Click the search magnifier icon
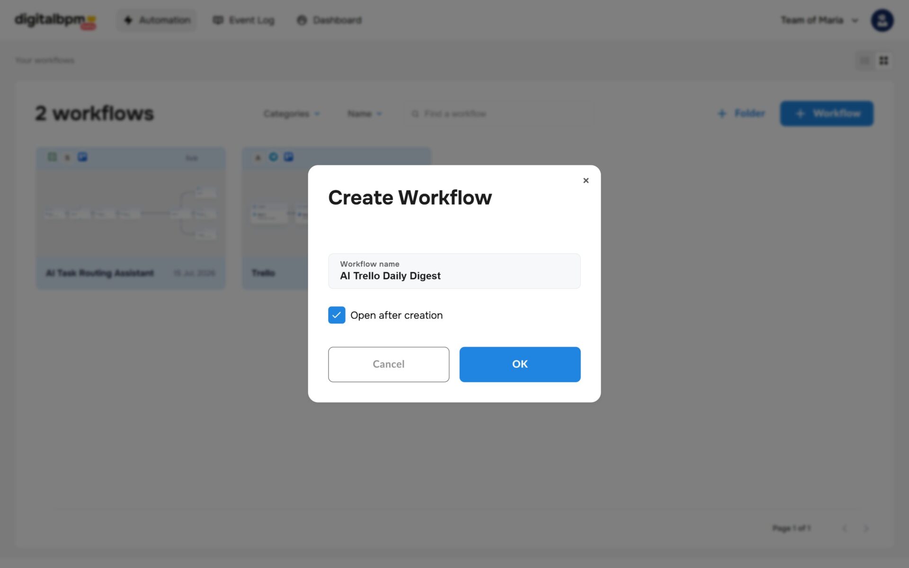The height and width of the screenshot is (568, 909). (415, 114)
